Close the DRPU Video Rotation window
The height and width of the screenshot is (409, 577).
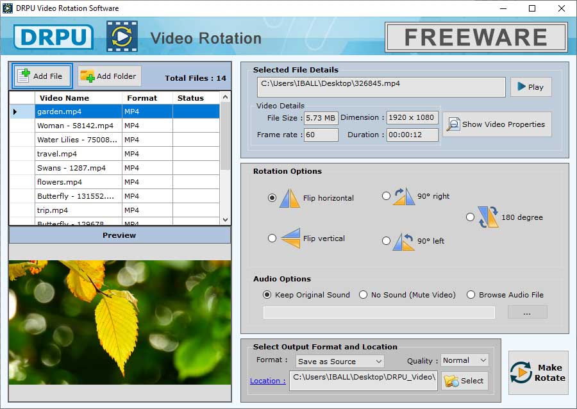point(562,8)
